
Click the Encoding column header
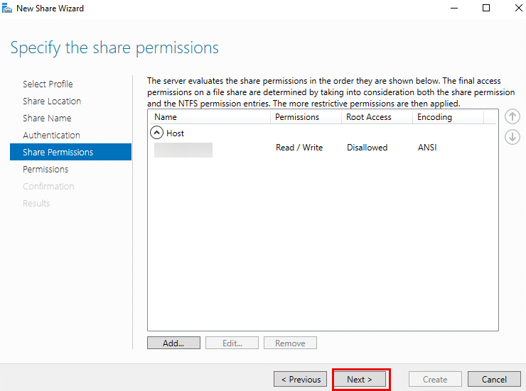[x=434, y=117]
